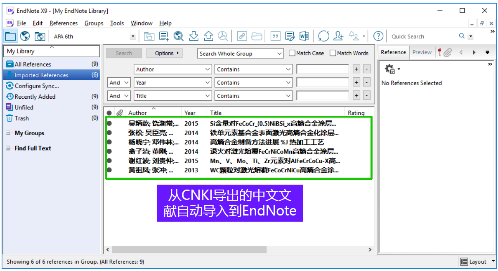Click Format Bibliography toolbar icon
498x271 pixels.
tap(290, 37)
